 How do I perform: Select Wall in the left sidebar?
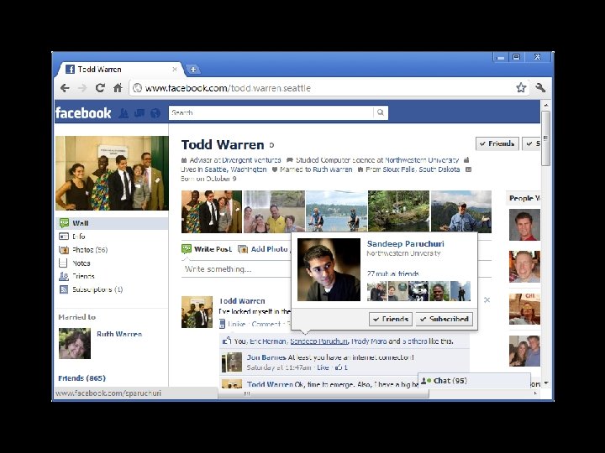[112, 223]
